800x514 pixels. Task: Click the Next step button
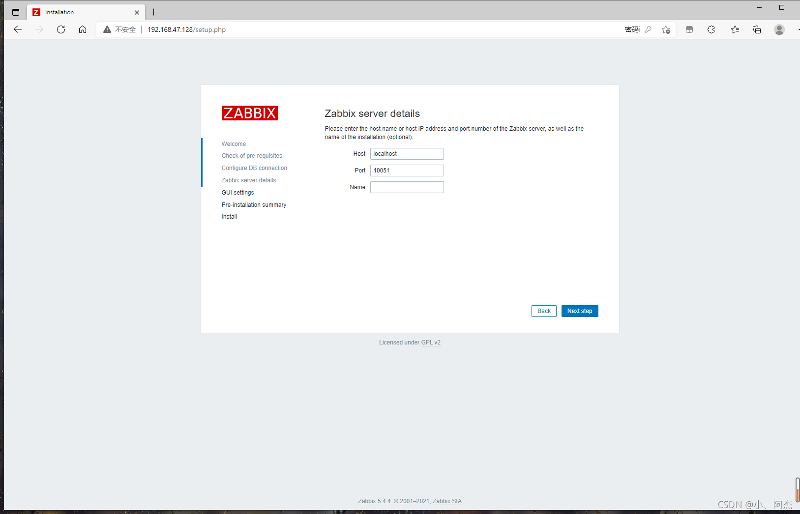coord(580,311)
